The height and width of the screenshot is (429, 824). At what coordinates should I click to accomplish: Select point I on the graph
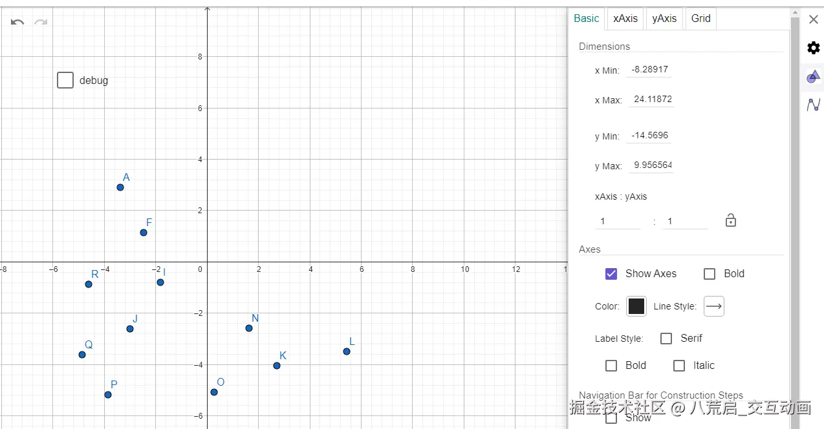click(160, 282)
